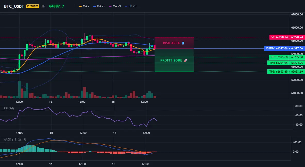Click the purple MA 99 color marker
The width and height of the screenshot is (305, 167).
[x=110, y=6]
